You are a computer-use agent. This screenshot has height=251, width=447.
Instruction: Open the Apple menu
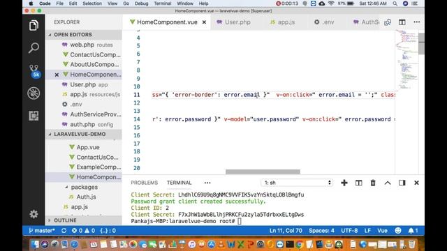pyautogui.click(x=31, y=3)
